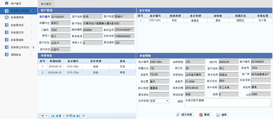Image resolution: width=273 pixels, height=119 pixels.
Task: Open the page size 10 dropdown
Action: tap(44, 116)
